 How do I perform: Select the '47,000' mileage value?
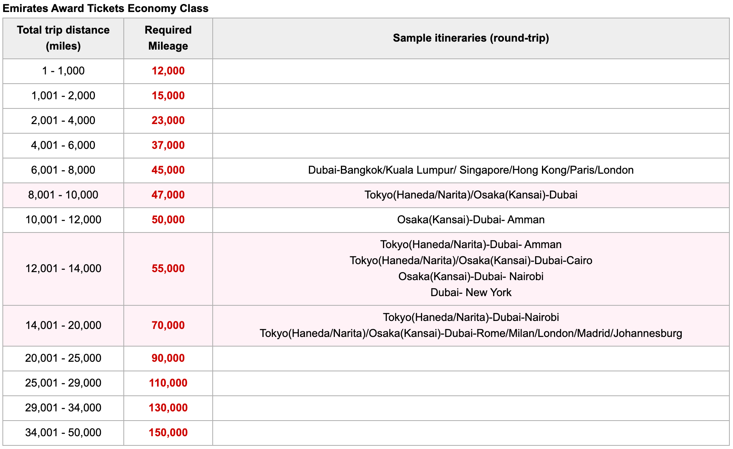click(168, 195)
